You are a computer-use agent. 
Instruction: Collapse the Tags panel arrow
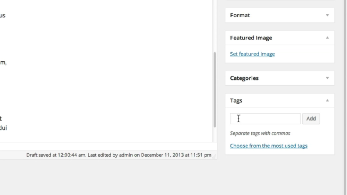click(x=327, y=101)
